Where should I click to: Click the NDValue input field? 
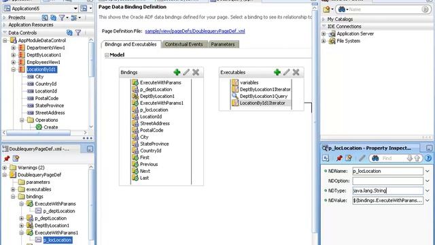pyautogui.click(x=387, y=200)
